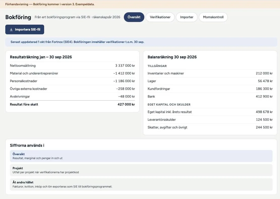Click the value 56 478 kr
Viewport: 280px width, 199px height.
[x=265, y=81]
